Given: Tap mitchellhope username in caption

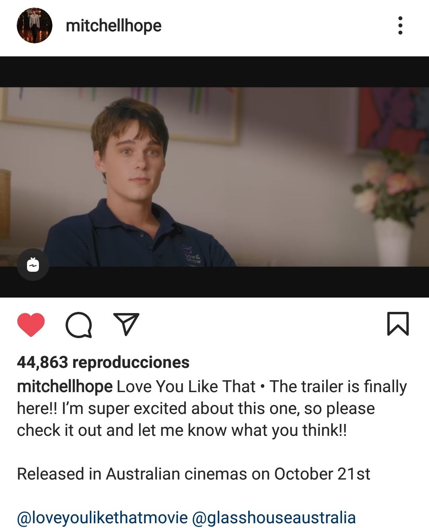Looking at the screenshot, I should (x=65, y=387).
